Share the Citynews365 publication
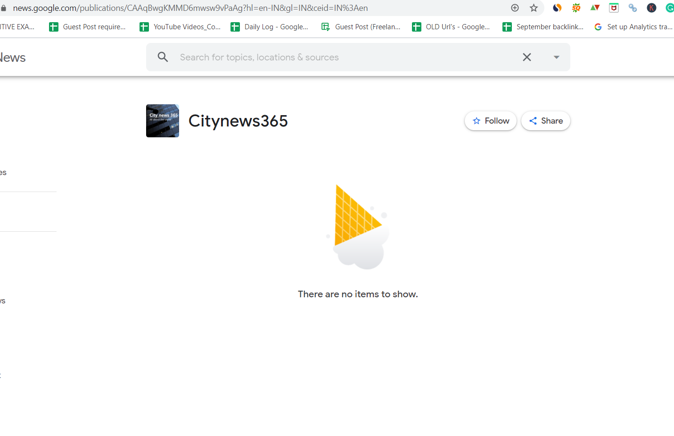 coord(546,121)
